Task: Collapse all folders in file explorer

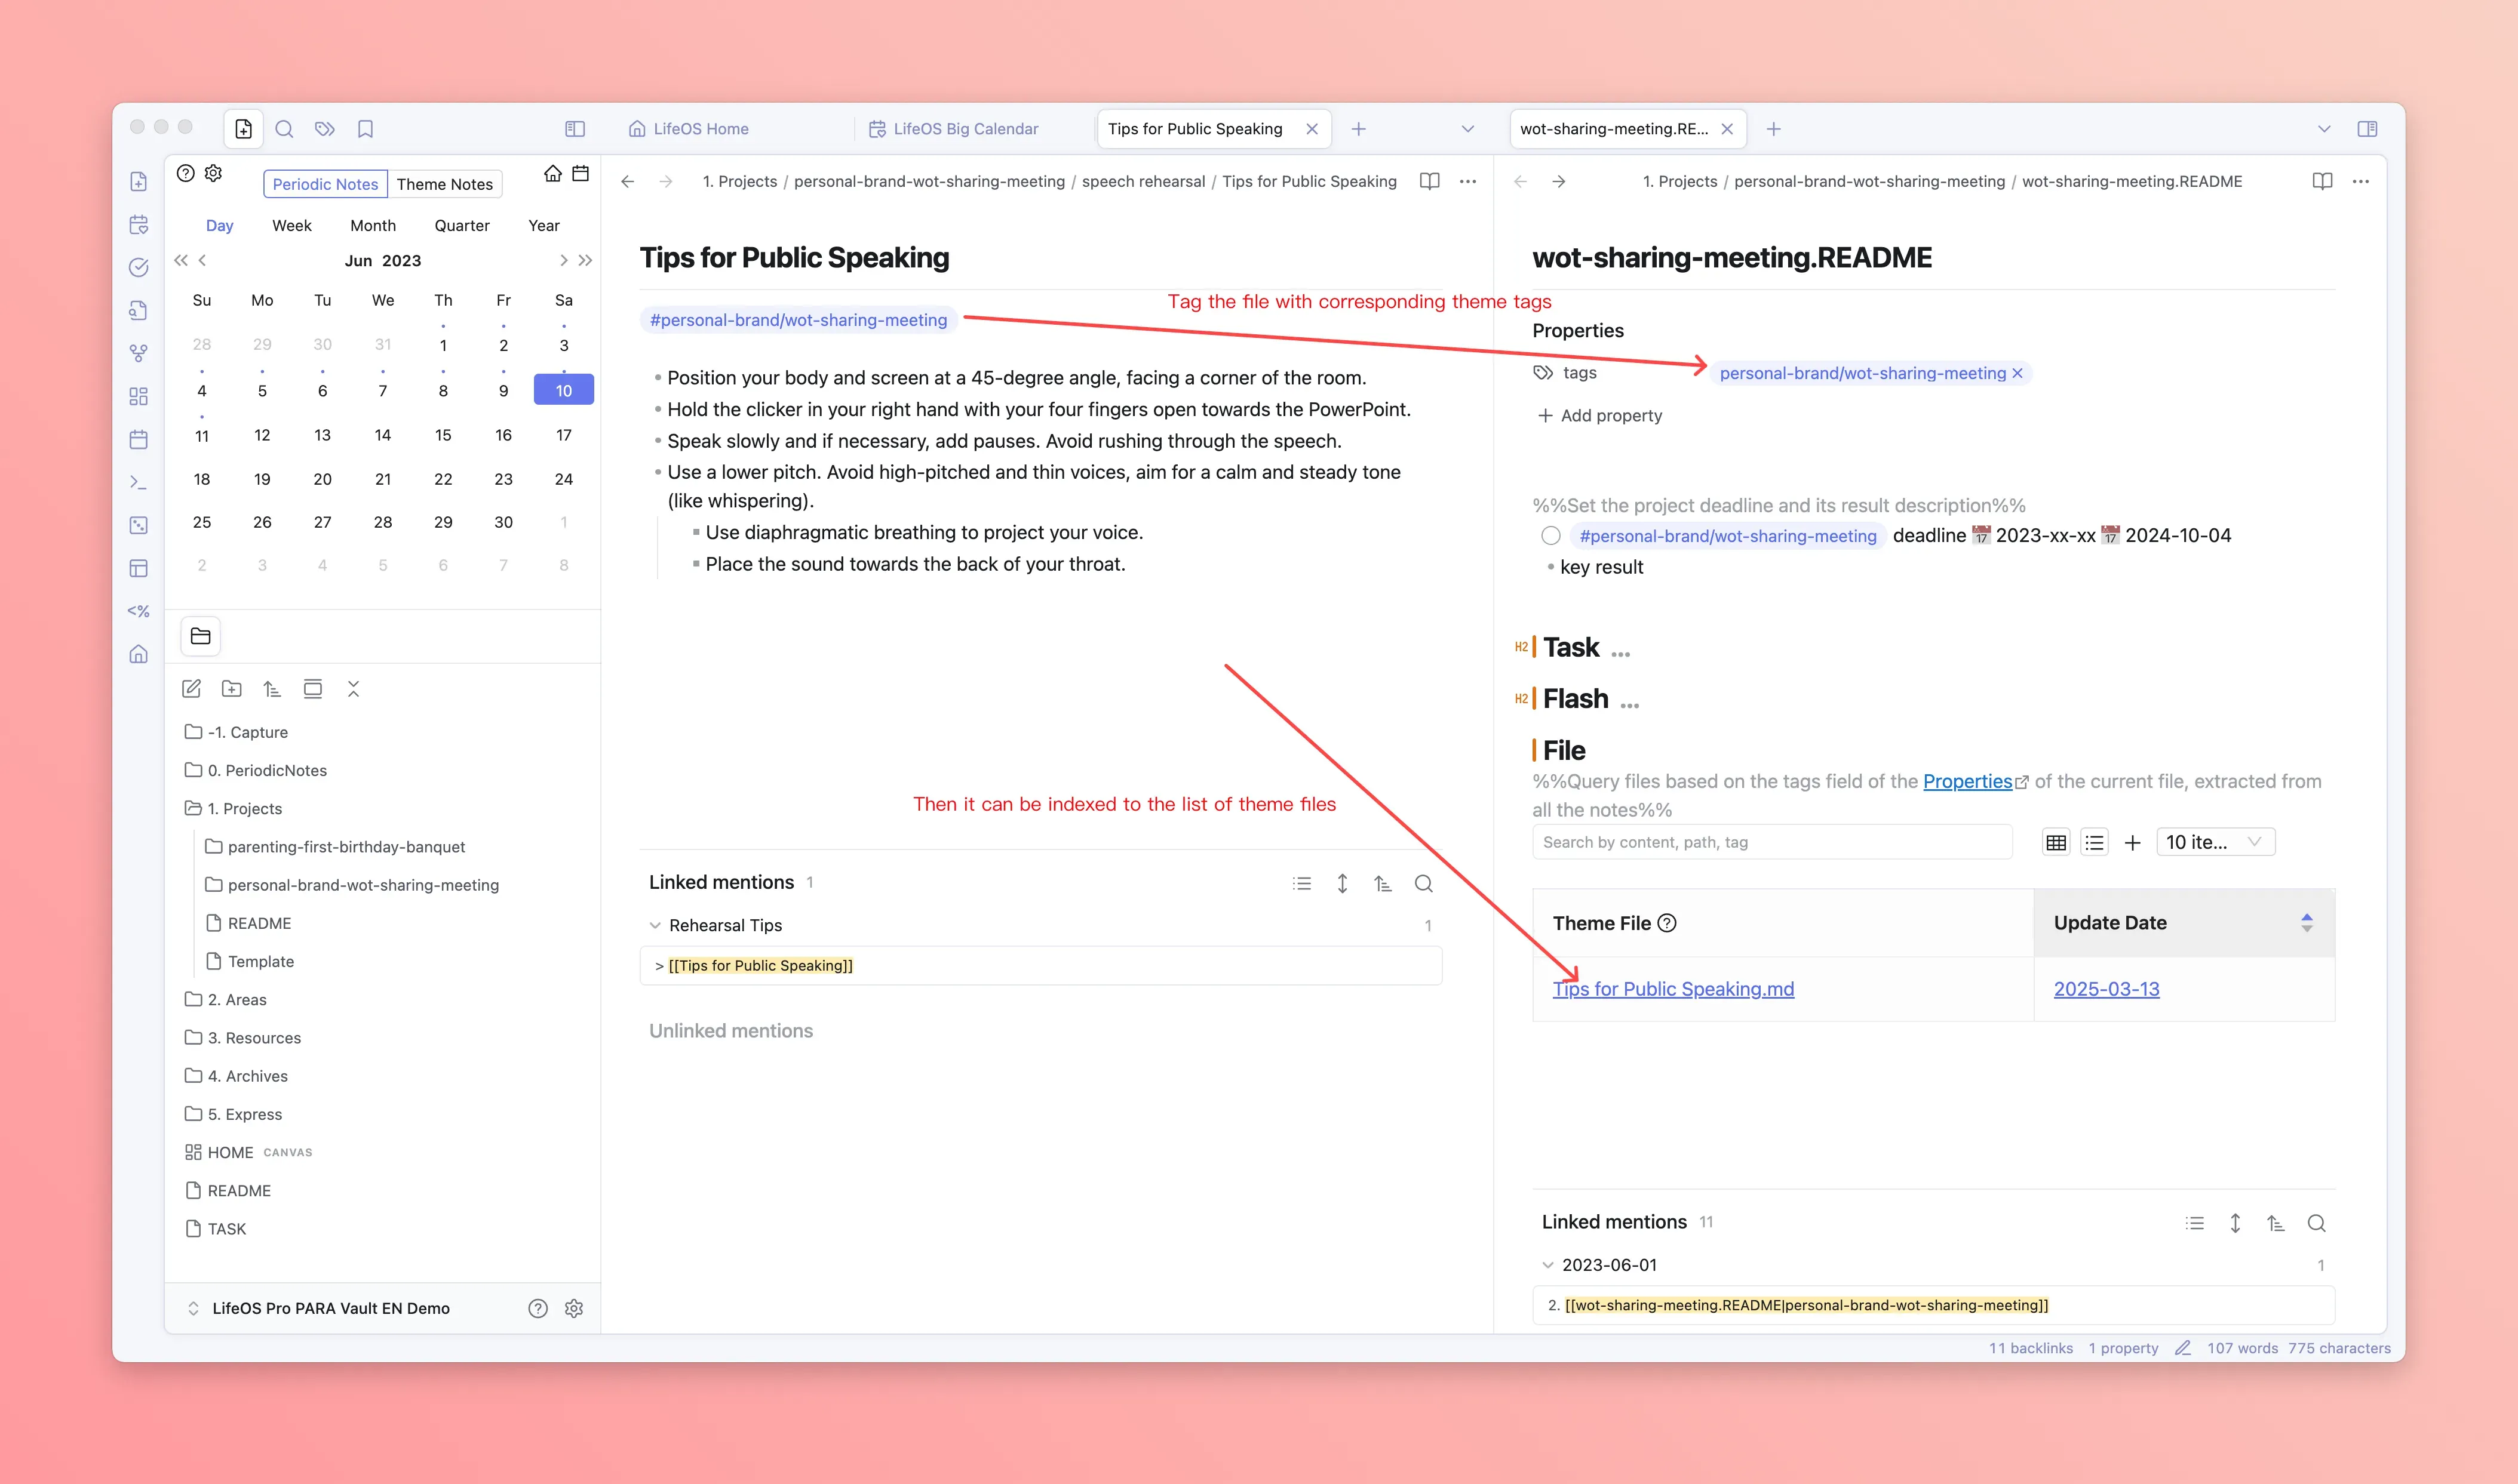Action: click(353, 689)
